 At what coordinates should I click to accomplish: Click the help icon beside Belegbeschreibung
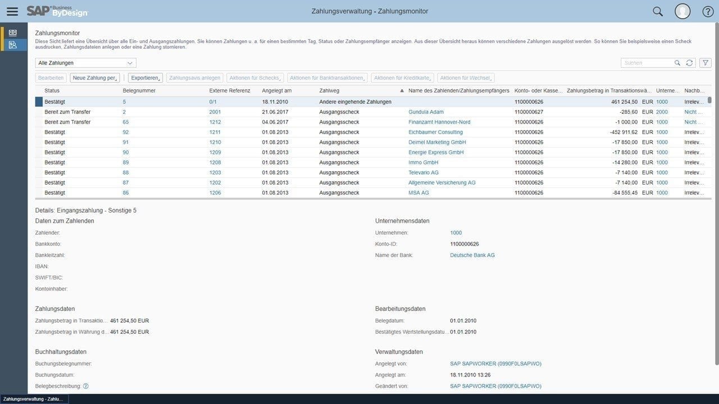86,386
